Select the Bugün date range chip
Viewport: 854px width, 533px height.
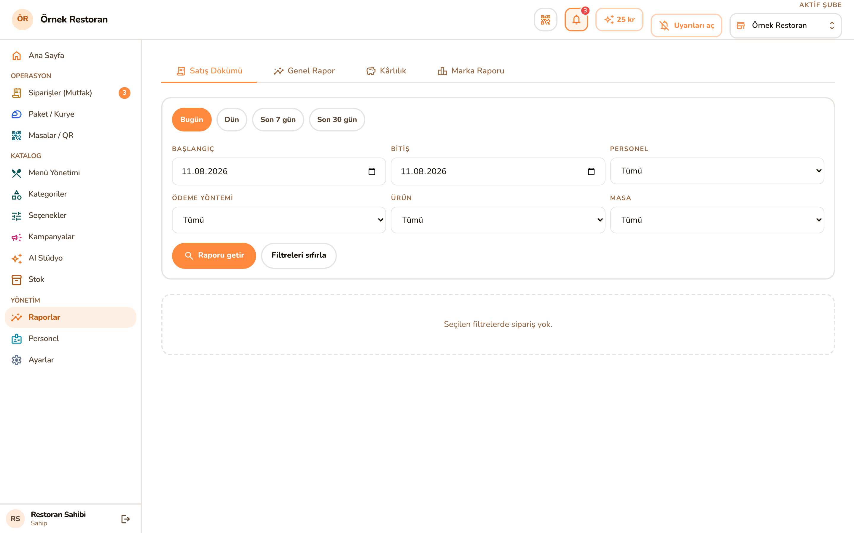point(192,120)
